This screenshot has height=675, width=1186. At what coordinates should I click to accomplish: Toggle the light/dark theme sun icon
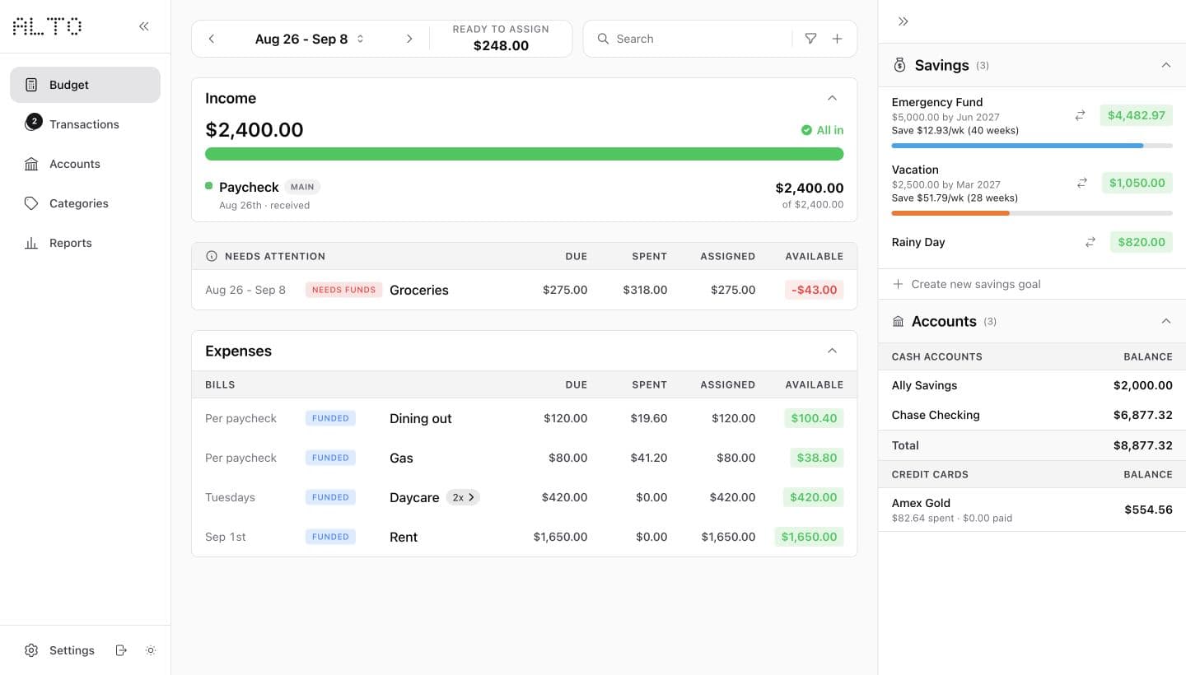point(151,650)
